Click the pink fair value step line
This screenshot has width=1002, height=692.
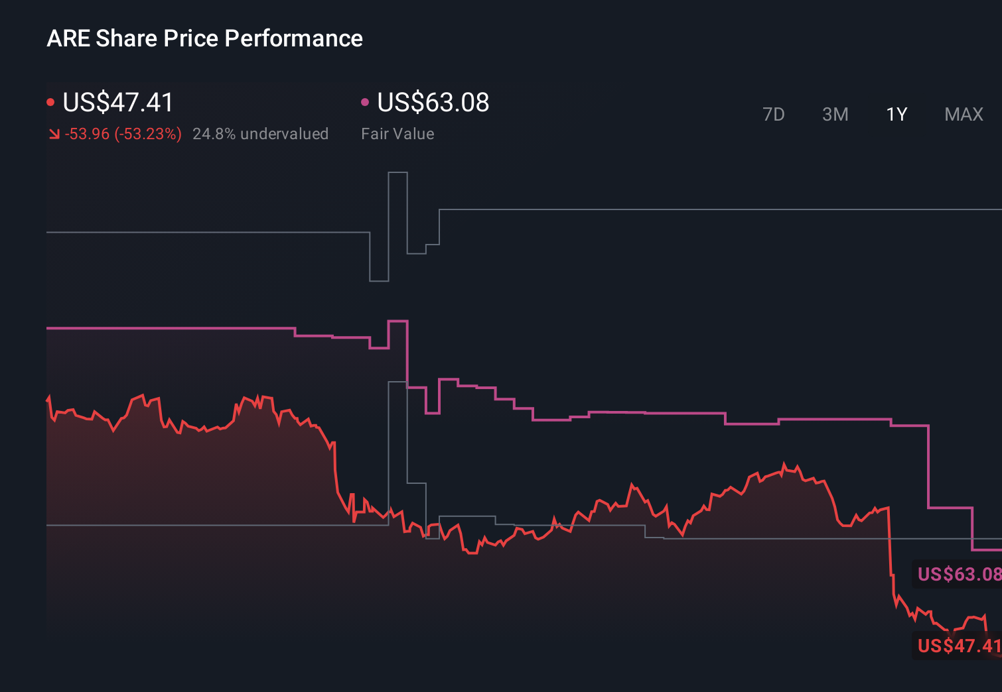tap(664, 412)
